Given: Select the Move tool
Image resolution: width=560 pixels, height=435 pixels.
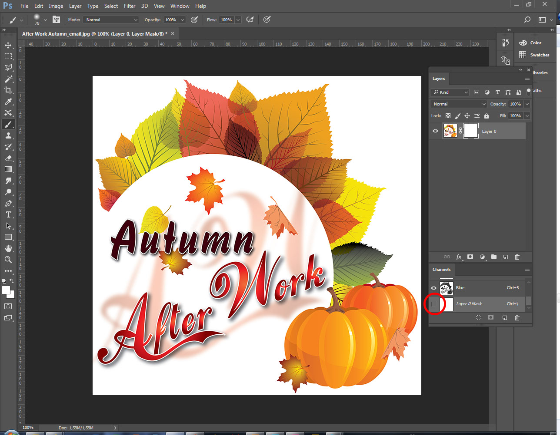Looking at the screenshot, I should (8, 45).
